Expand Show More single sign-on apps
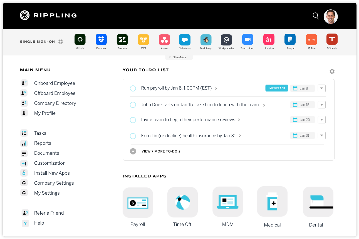 179,57
